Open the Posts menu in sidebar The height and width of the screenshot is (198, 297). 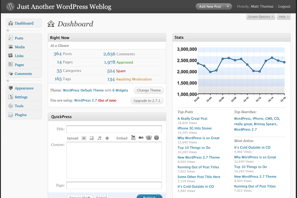click(19, 38)
